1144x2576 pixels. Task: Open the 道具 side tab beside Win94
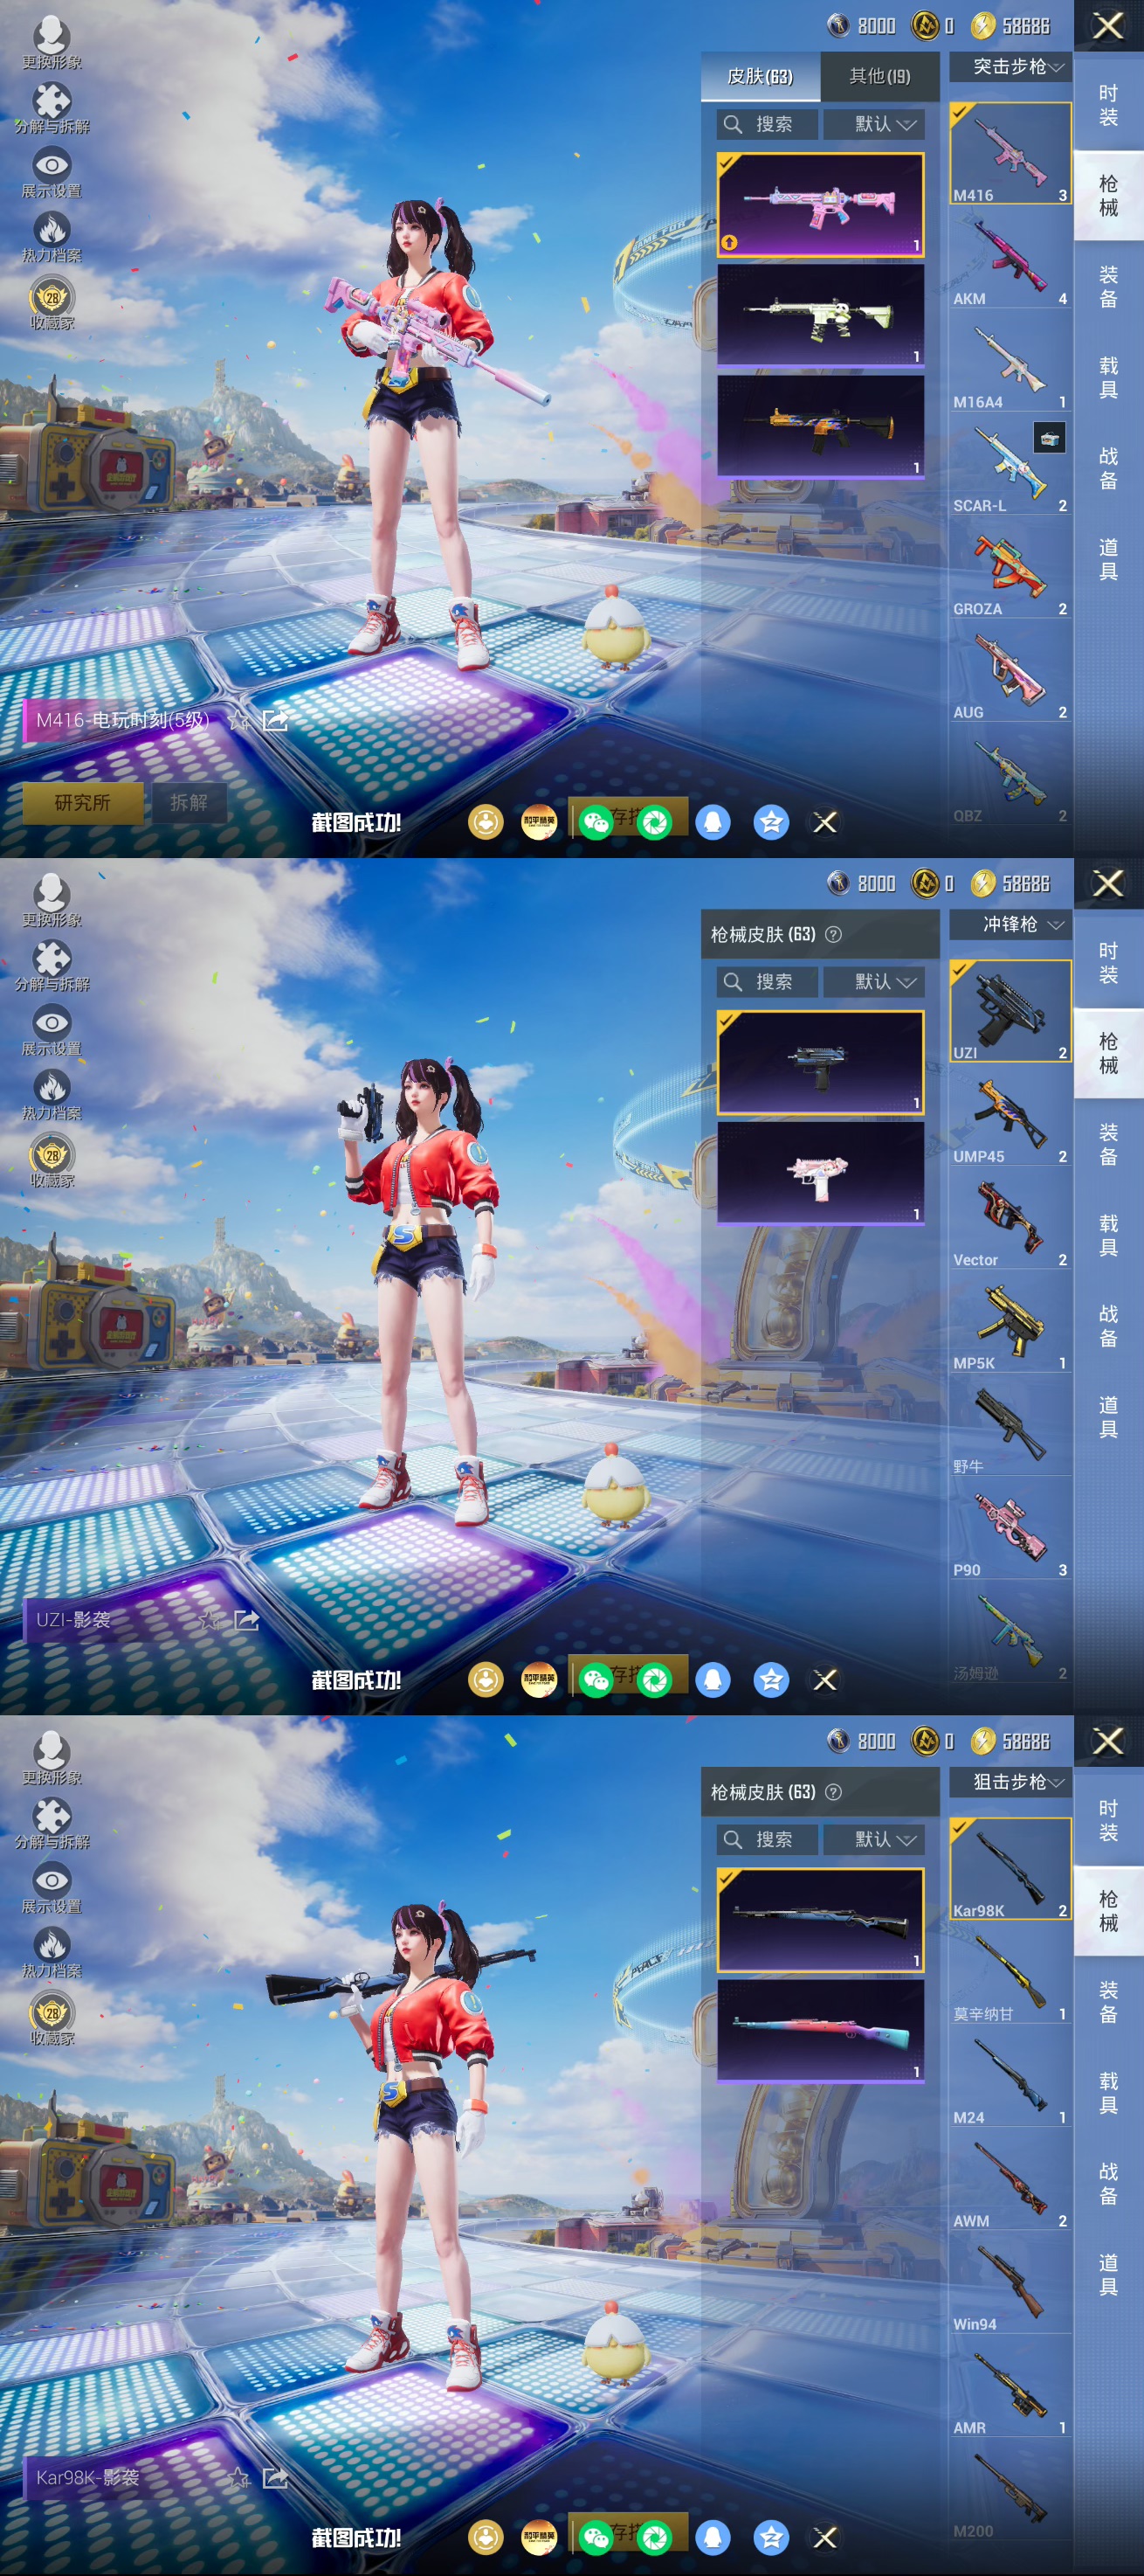coord(1108,2274)
